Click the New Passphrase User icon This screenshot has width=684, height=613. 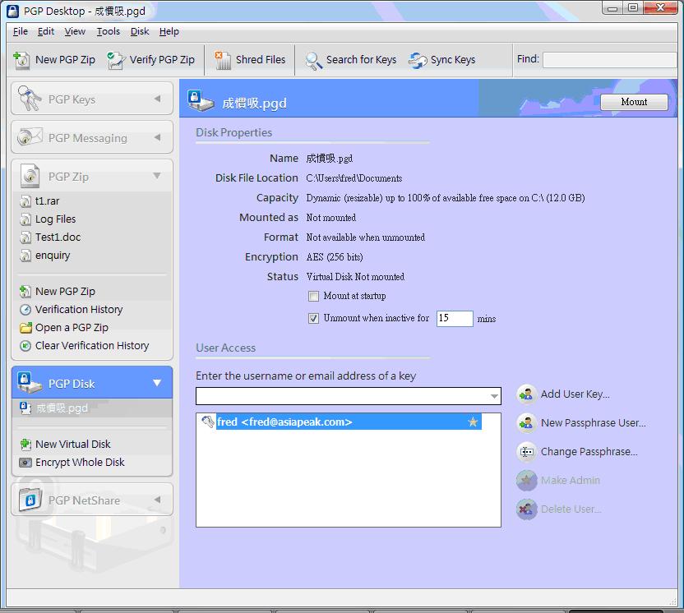526,423
